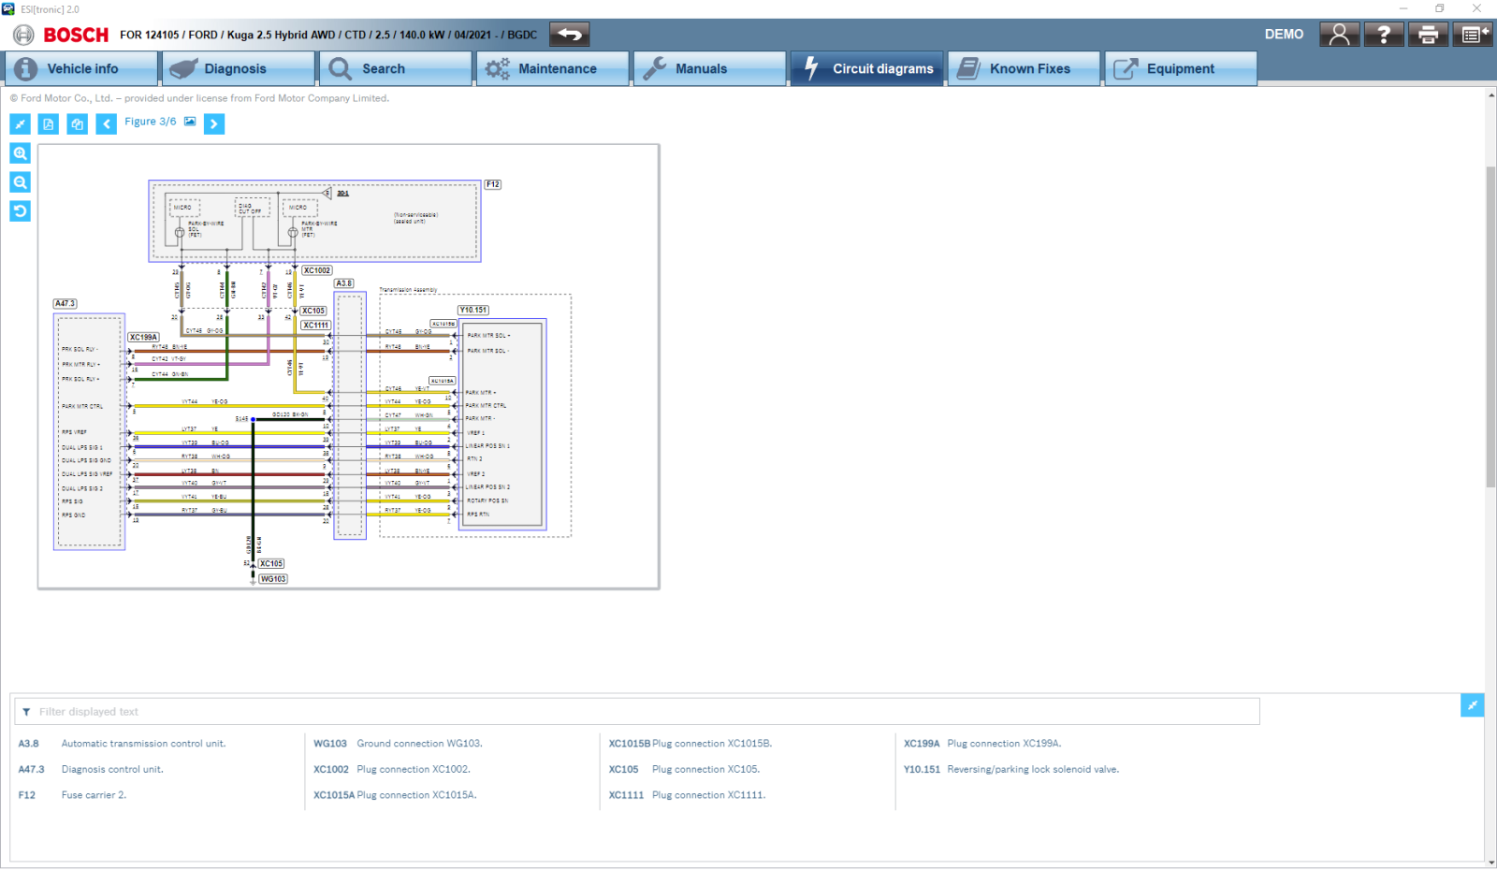Viewport: 1497px width, 870px height.
Task: Zoom into the circuit diagram
Action: pyautogui.click(x=20, y=153)
